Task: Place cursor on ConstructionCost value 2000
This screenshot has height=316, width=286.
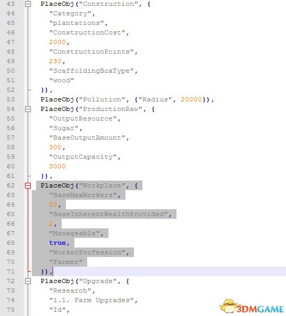Action: click(x=57, y=42)
